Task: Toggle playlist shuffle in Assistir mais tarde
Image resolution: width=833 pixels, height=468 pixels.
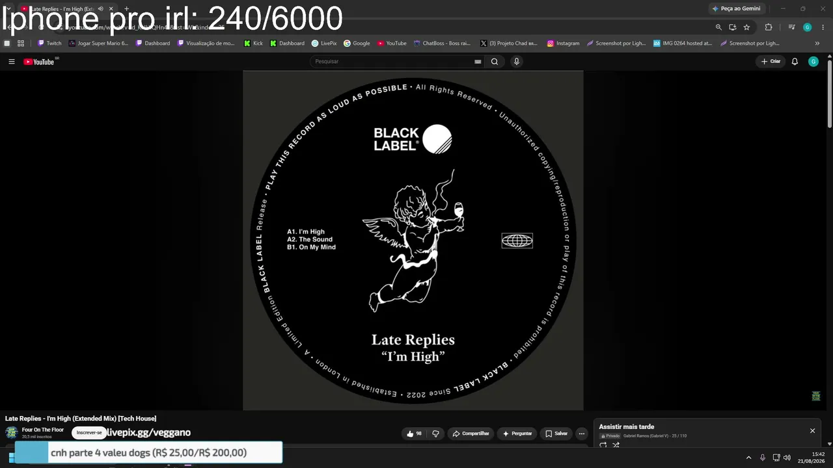Action: coord(616,445)
